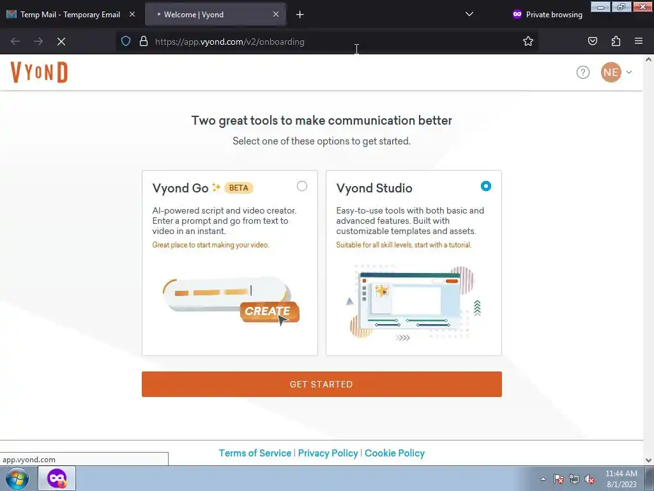Click the taskbar clock showing 11:44 AM
654x491 pixels.
(x=621, y=479)
